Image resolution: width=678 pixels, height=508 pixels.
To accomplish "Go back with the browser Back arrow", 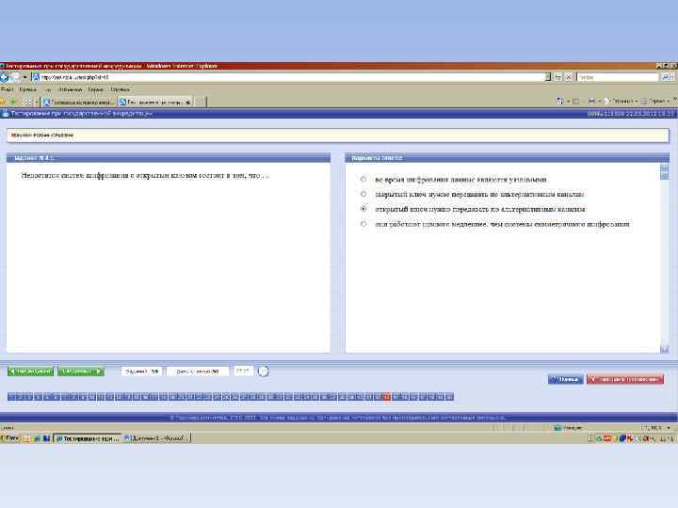I will click(5, 77).
